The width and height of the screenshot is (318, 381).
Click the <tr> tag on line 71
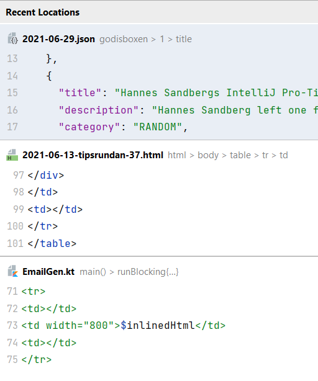tap(34, 292)
